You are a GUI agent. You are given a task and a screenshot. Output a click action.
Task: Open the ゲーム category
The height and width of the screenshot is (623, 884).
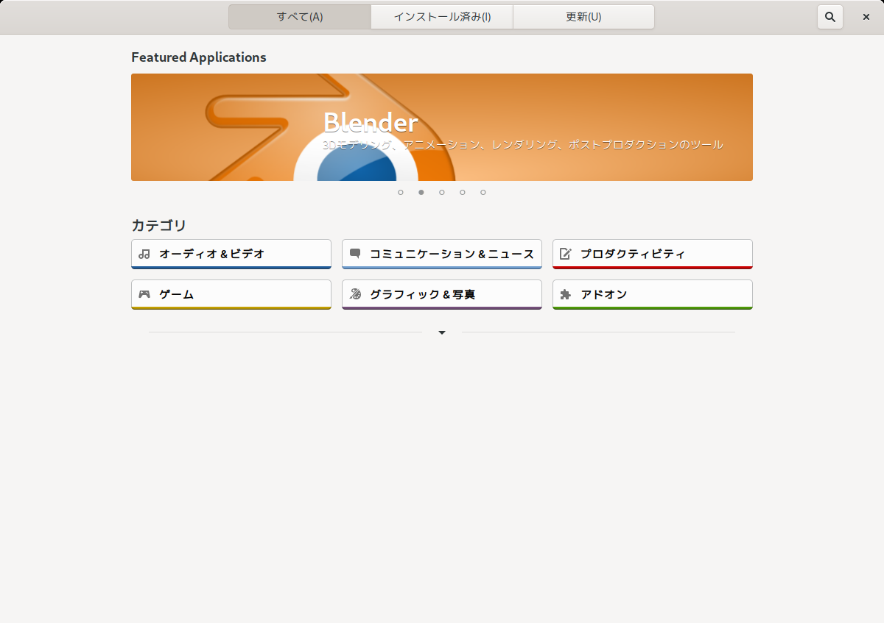pyautogui.click(x=231, y=294)
